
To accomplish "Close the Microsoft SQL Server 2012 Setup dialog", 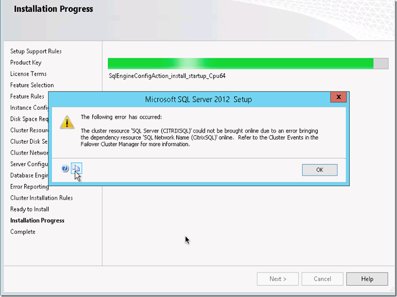I will pos(338,97).
